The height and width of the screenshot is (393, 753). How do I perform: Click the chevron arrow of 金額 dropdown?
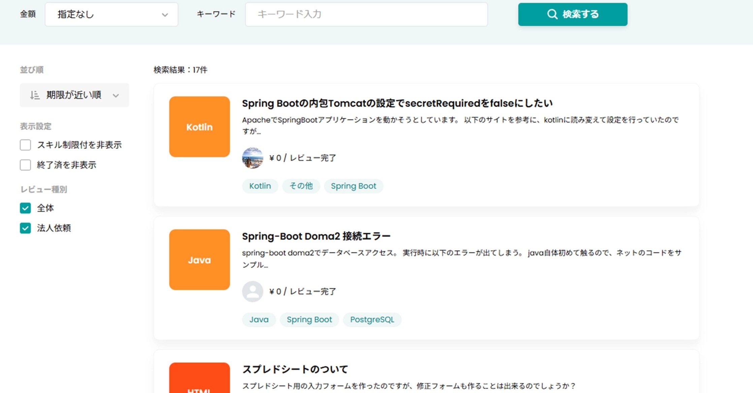[x=165, y=15]
